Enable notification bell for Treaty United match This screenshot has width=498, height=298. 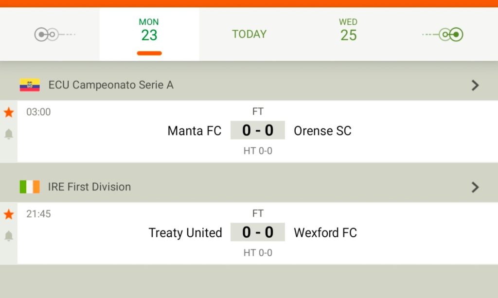9,236
